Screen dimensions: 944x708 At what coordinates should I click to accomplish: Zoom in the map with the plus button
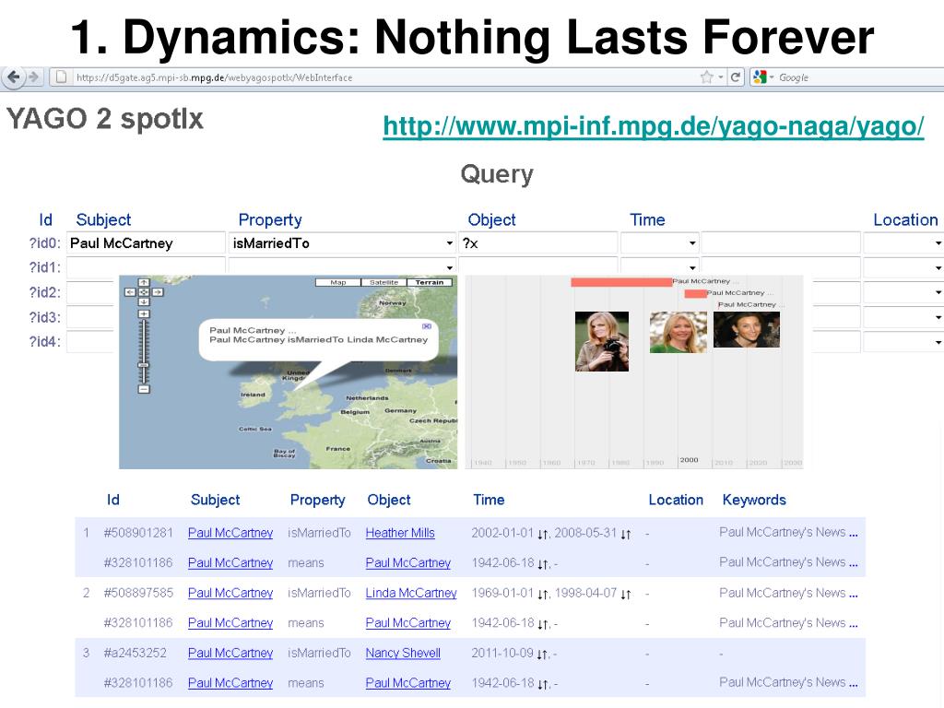144,313
